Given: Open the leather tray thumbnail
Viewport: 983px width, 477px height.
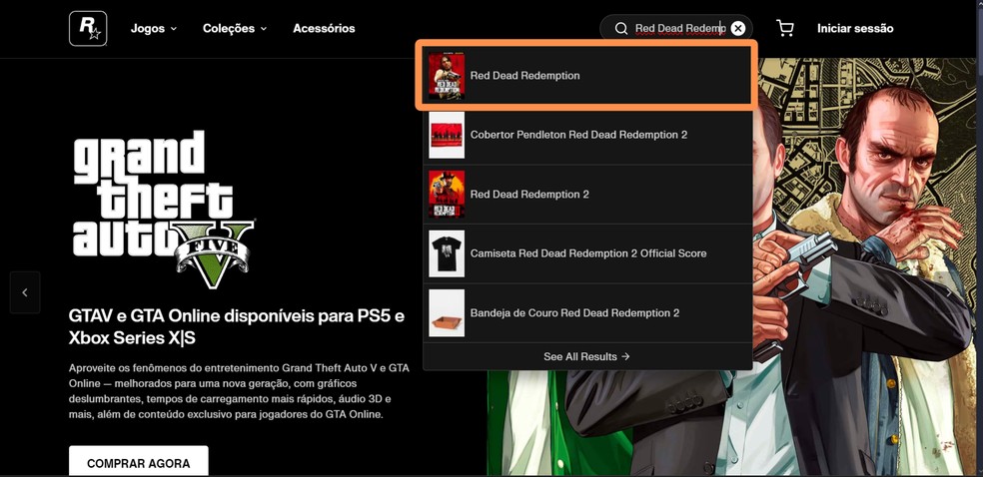Looking at the screenshot, I should click(447, 313).
